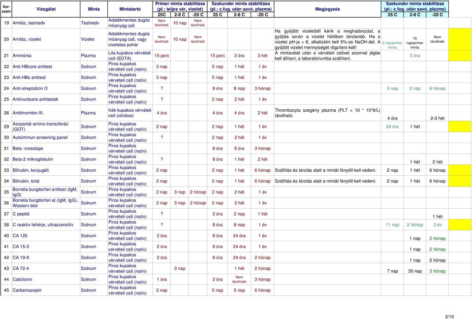472x319 pixels.
Task: Click the Vizsgálat column header
Action: pos(46,9)
